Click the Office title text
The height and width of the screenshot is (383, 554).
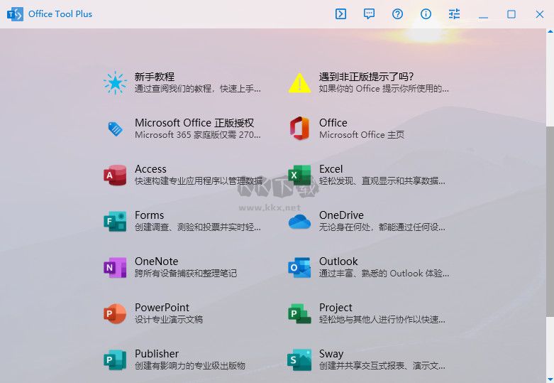tap(333, 123)
